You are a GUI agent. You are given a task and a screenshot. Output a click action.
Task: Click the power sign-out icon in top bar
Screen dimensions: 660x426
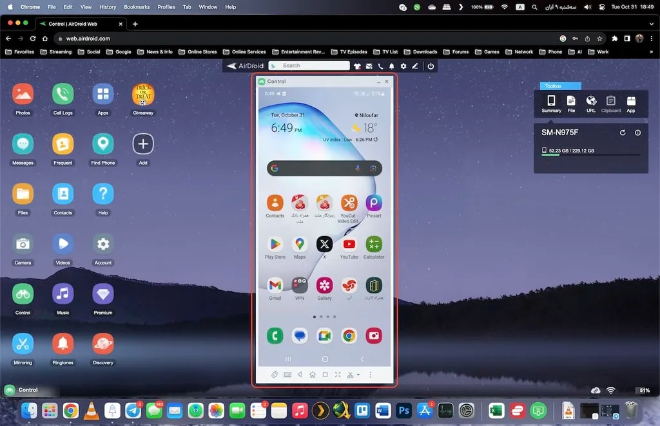click(431, 66)
